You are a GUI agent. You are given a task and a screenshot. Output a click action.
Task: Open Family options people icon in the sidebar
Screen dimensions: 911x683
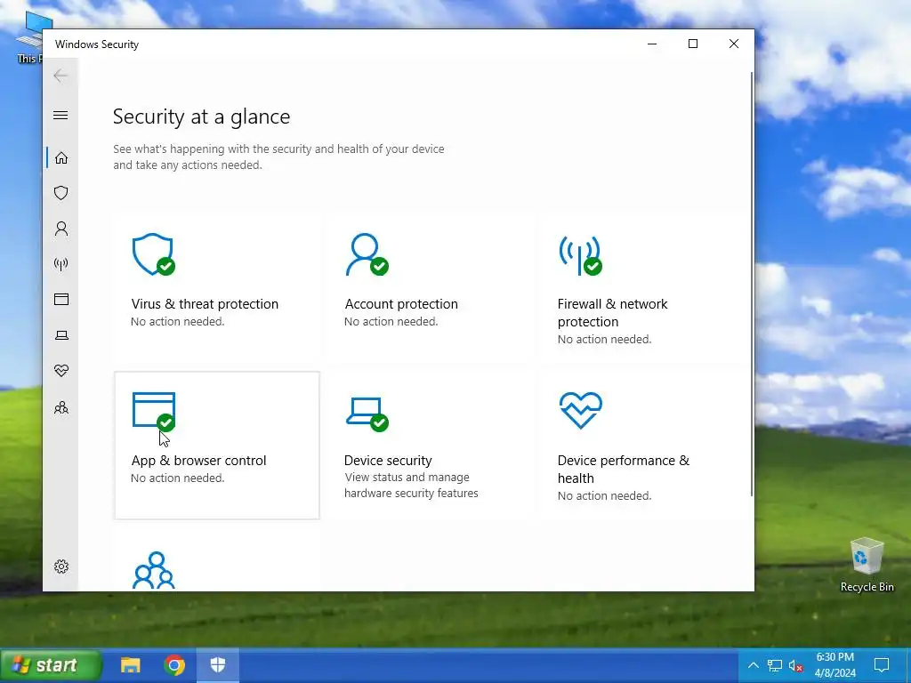[x=61, y=407]
